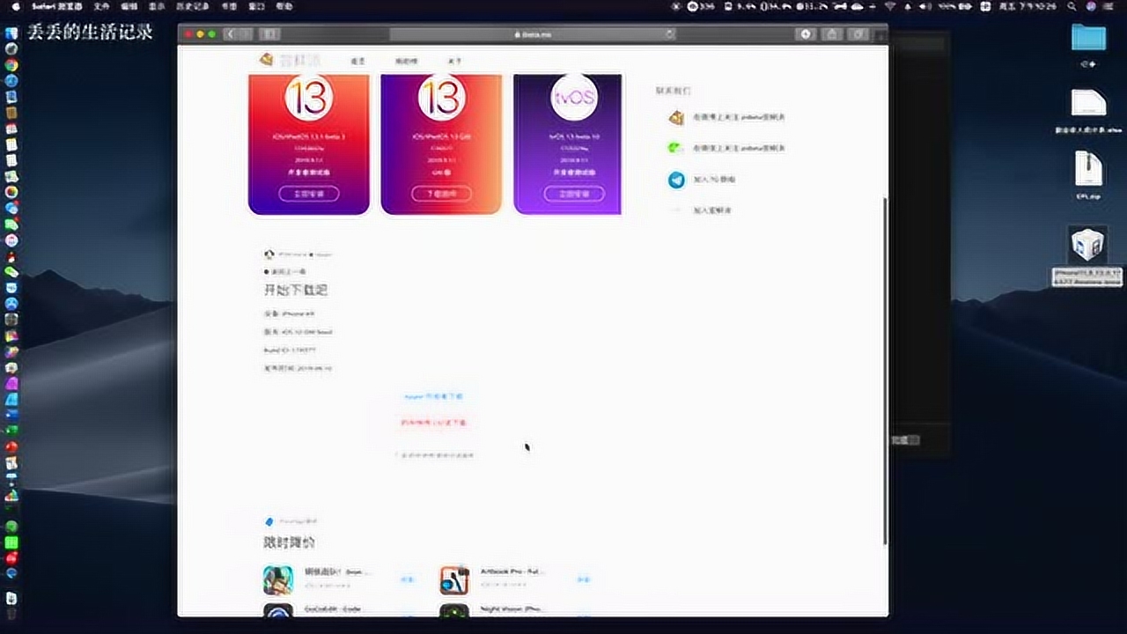Screen dimensions: 1127x634
Task: Click the circular plus button in Safari toolbar
Action: point(806,34)
